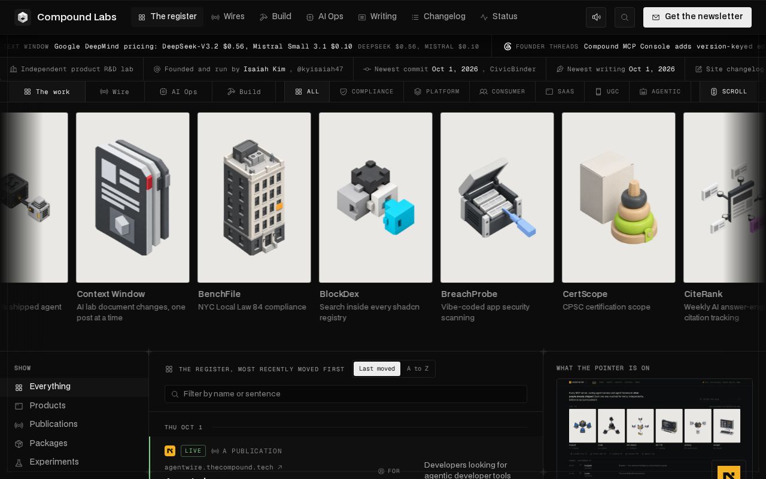
Task: Open the Changelog nav tab
Action: 439,17
